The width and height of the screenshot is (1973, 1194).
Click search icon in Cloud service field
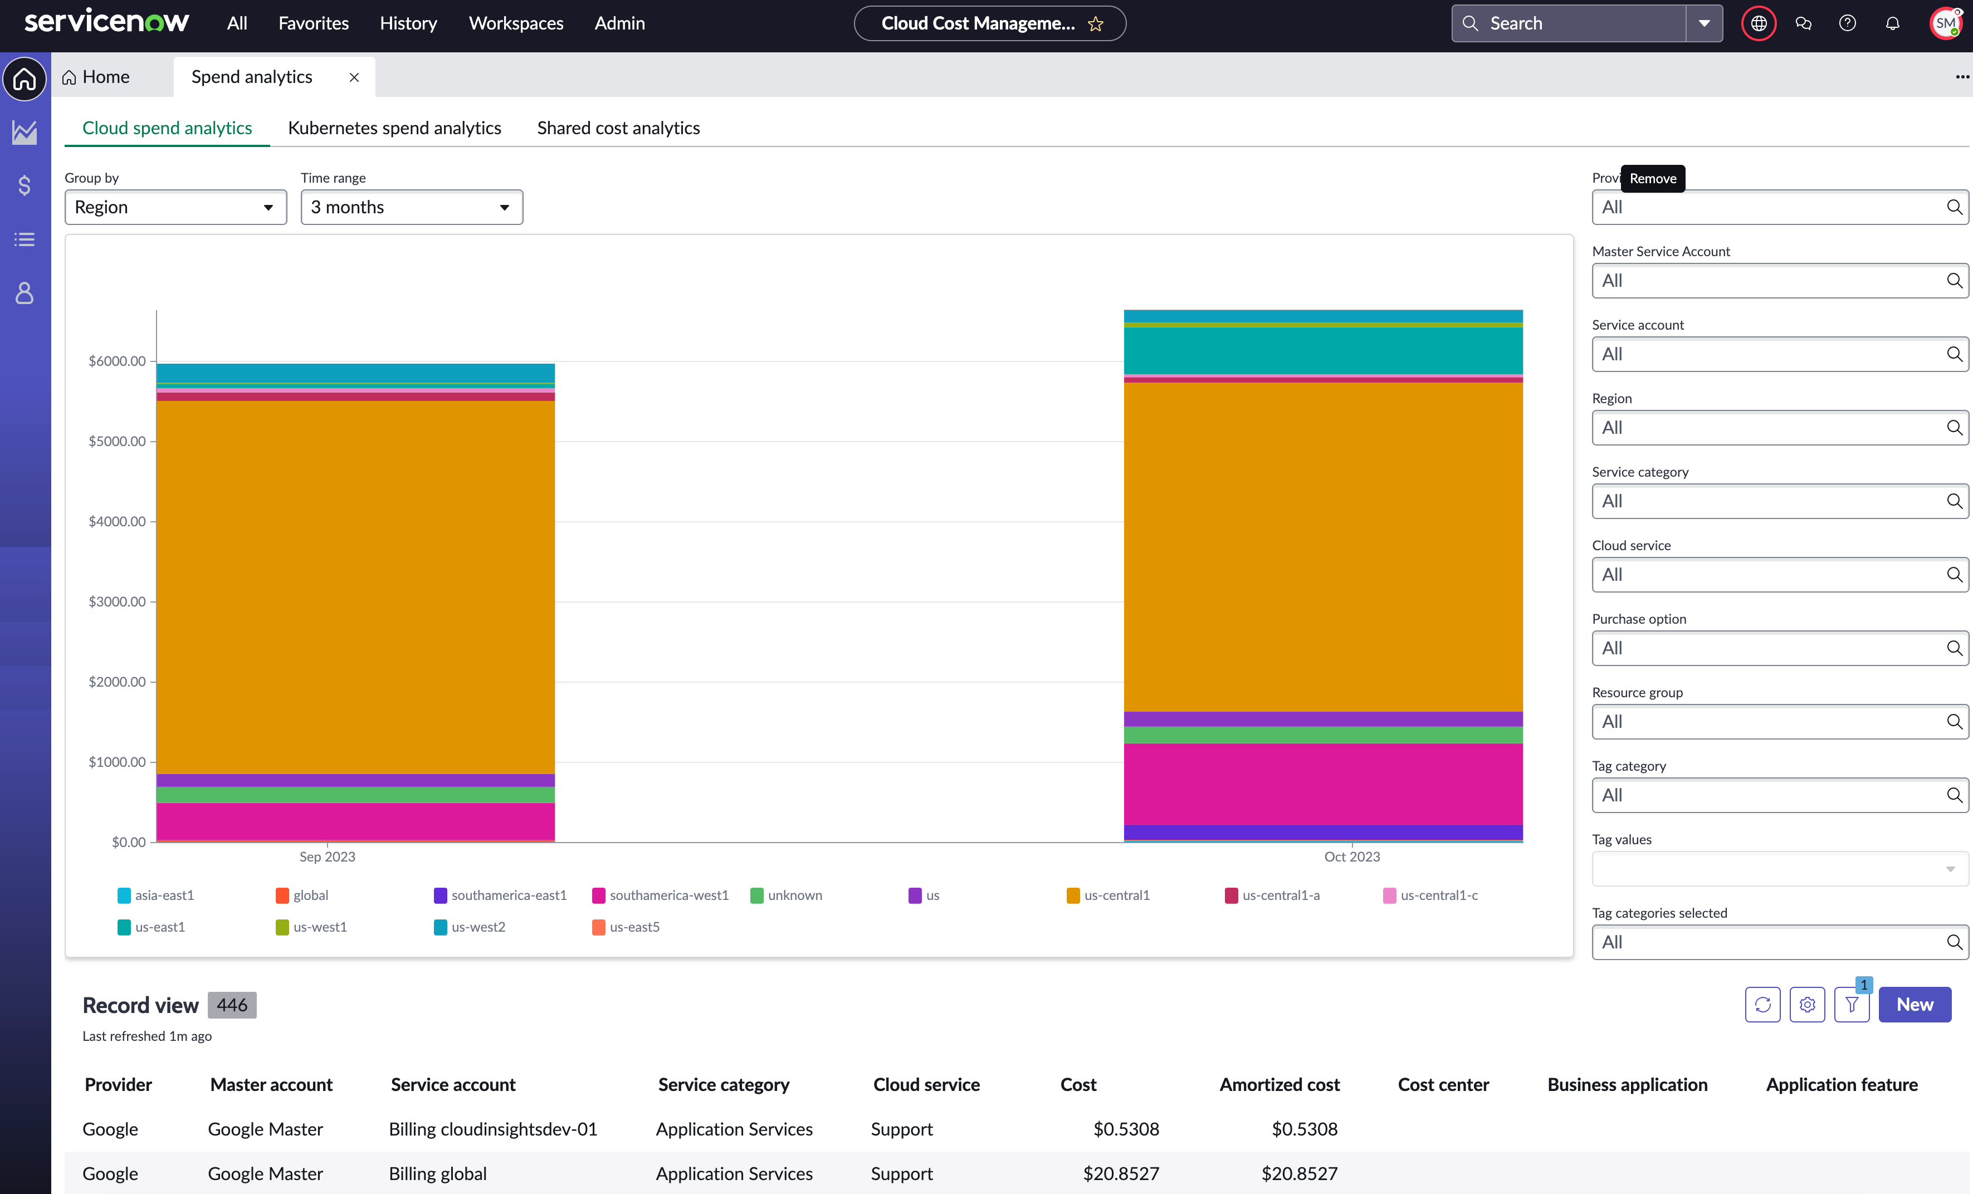1955,575
